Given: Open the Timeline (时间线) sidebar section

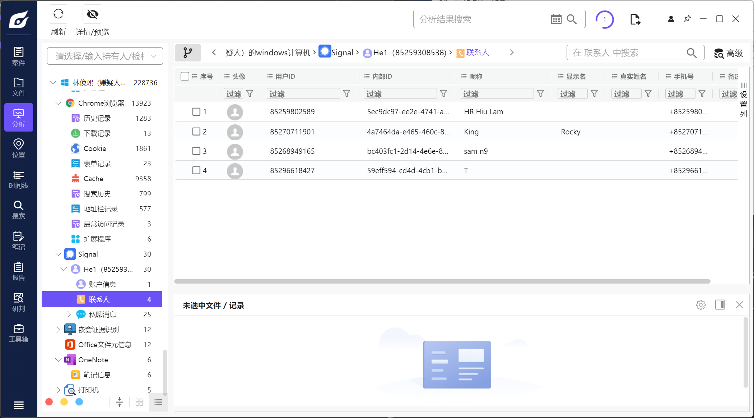Looking at the screenshot, I should (x=18, y=179).
